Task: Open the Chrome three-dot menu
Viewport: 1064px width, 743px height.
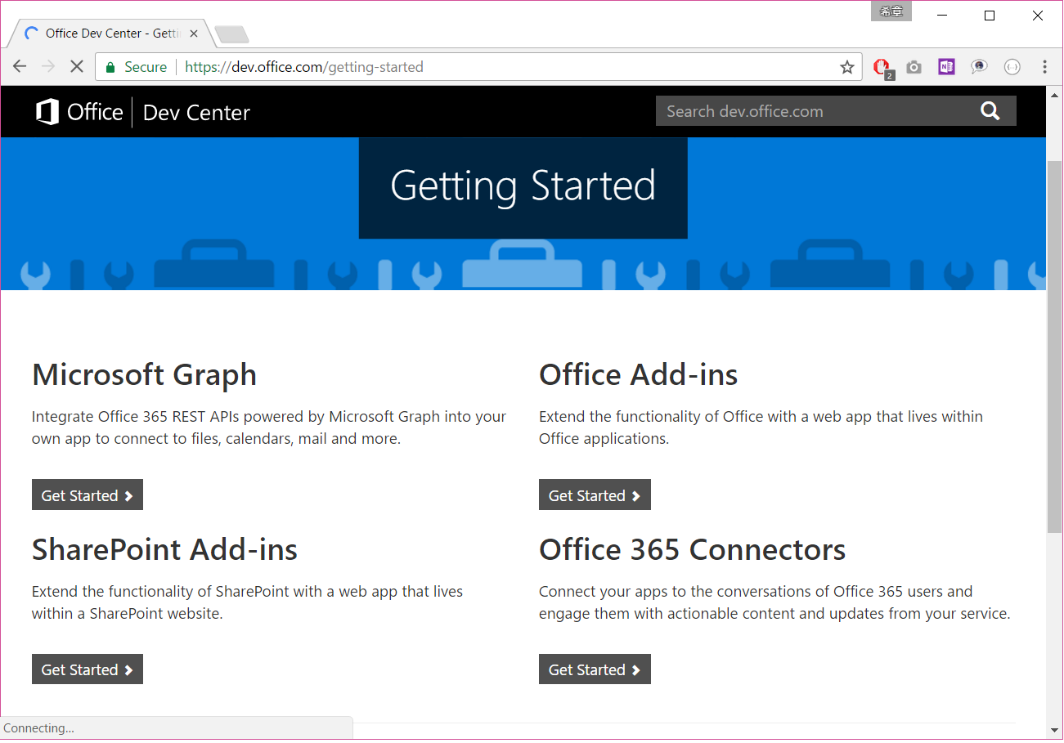Action: coord(1044,66)
